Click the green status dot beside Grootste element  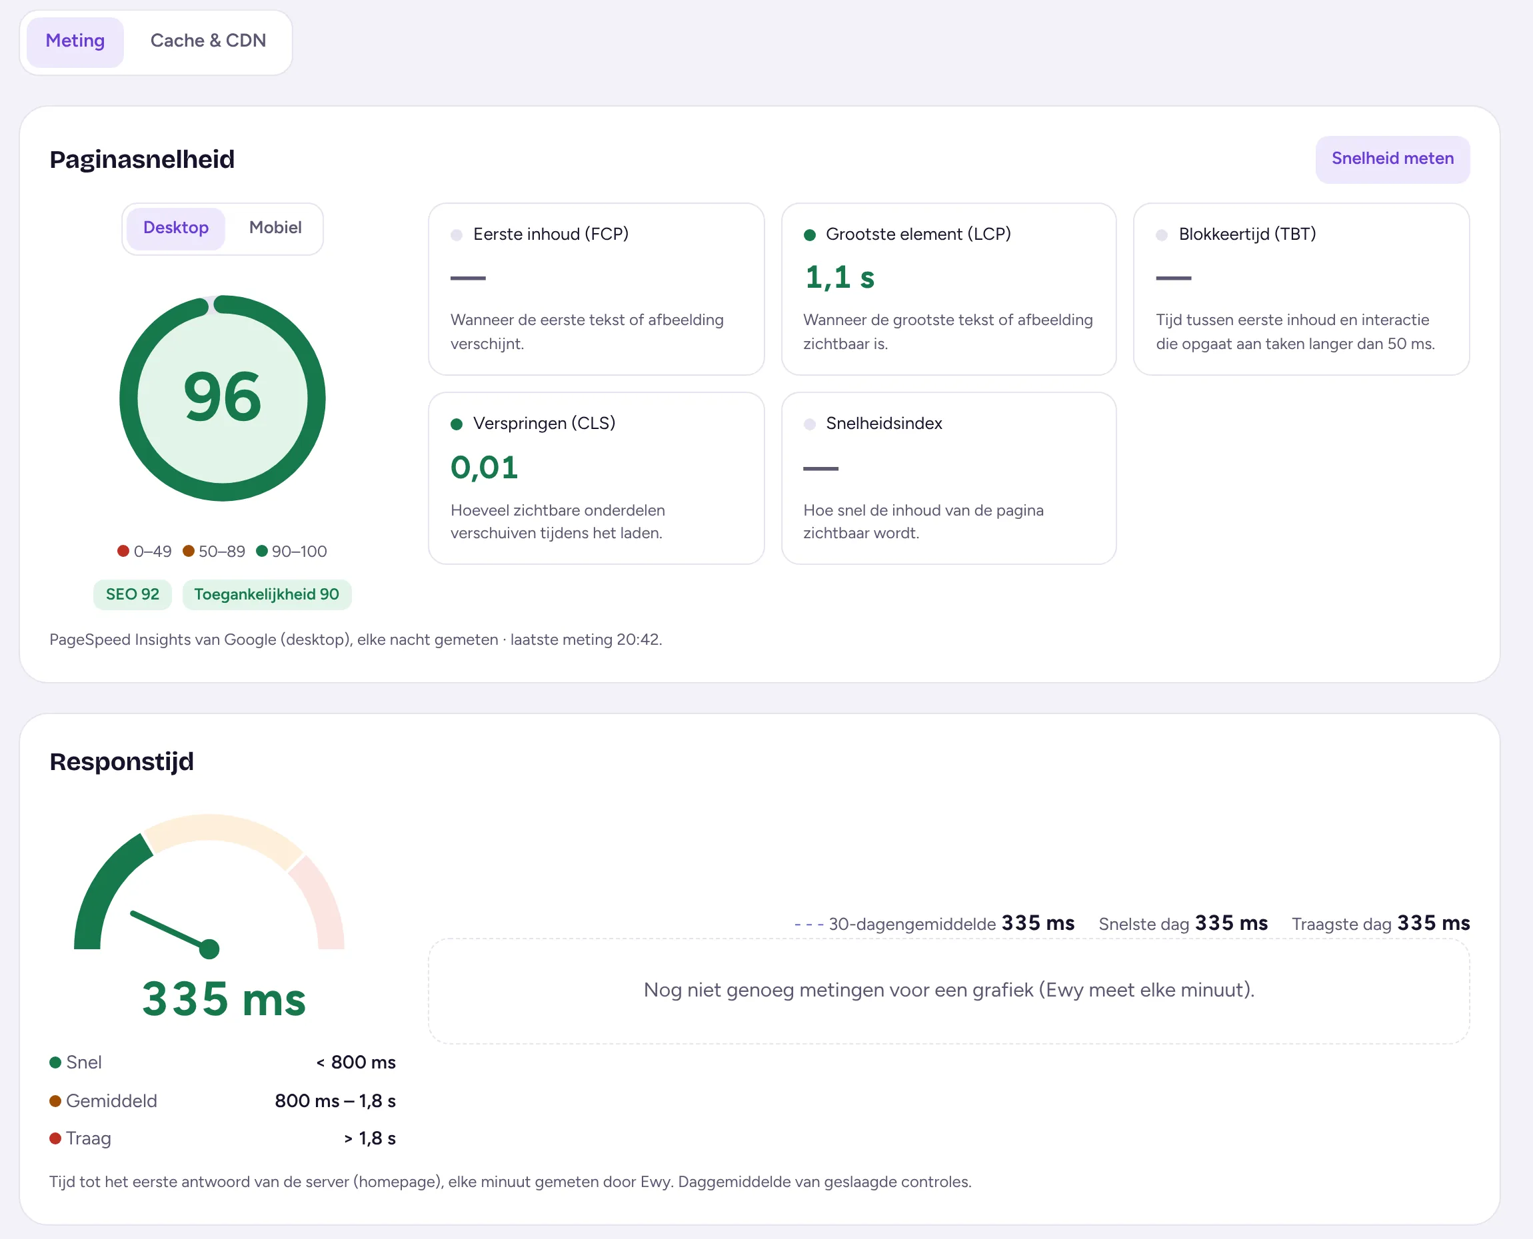[810, 234]
